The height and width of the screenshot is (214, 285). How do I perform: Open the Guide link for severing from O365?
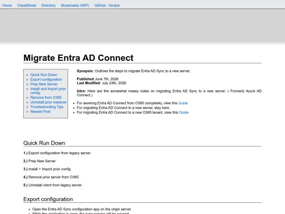click(x=183, y=103)
